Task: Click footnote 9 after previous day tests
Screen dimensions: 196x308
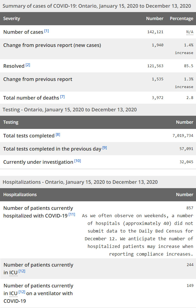Action: [x=105, y=148]
